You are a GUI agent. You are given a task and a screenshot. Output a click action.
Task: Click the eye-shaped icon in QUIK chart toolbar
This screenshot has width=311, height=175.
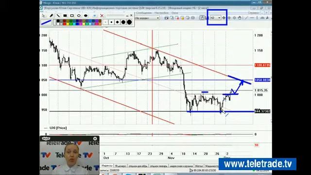coord(262,18)
